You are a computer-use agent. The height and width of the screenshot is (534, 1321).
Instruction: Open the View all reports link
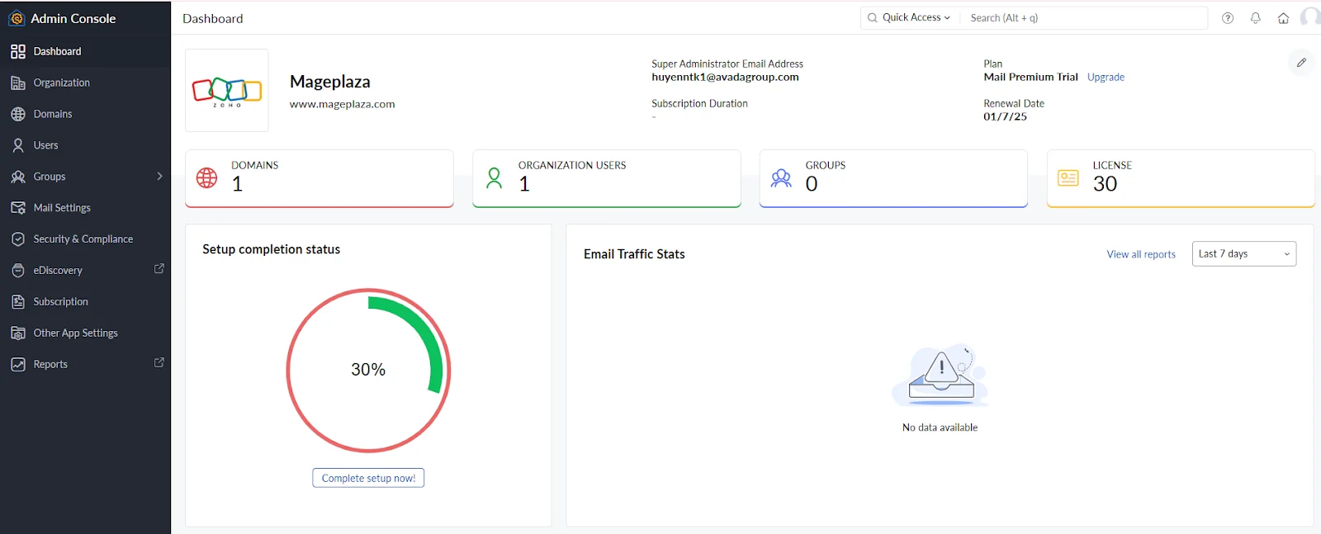pos(1140,255)
